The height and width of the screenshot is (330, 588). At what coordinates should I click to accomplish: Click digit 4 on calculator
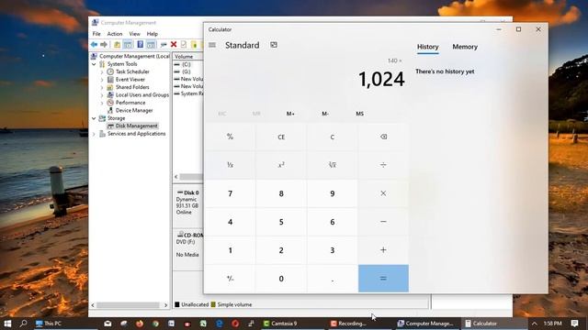[x=231, y=222]
